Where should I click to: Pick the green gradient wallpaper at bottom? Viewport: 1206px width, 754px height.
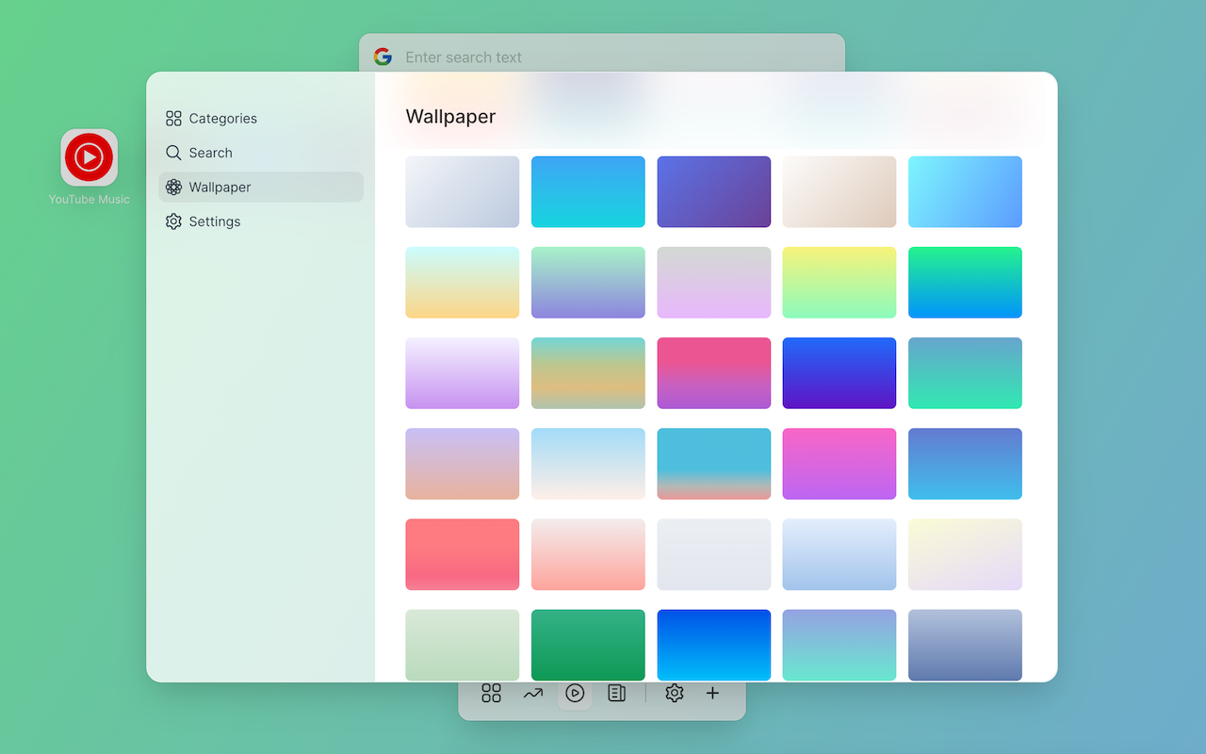pos(588,645)
